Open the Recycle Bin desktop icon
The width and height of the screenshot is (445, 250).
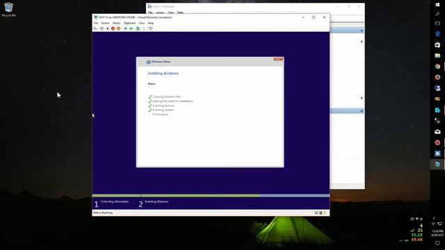coord(8,9)
